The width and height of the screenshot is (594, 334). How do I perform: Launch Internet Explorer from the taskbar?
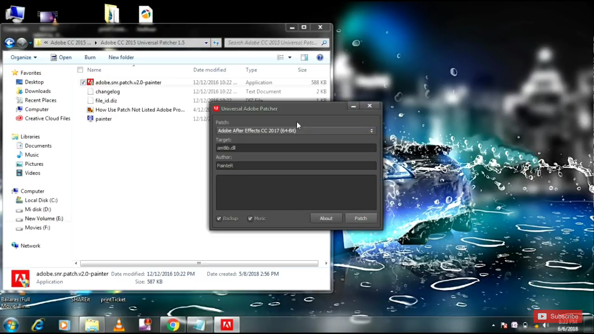(x=37, y=325)
